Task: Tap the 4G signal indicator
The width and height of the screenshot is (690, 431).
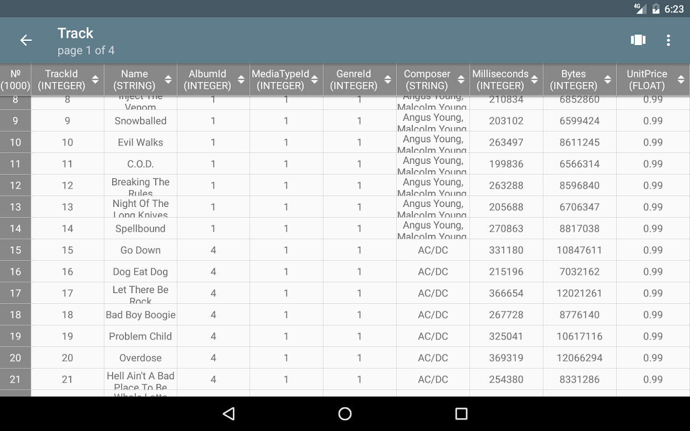Action: pyautogui.click(x=640, y=8)
